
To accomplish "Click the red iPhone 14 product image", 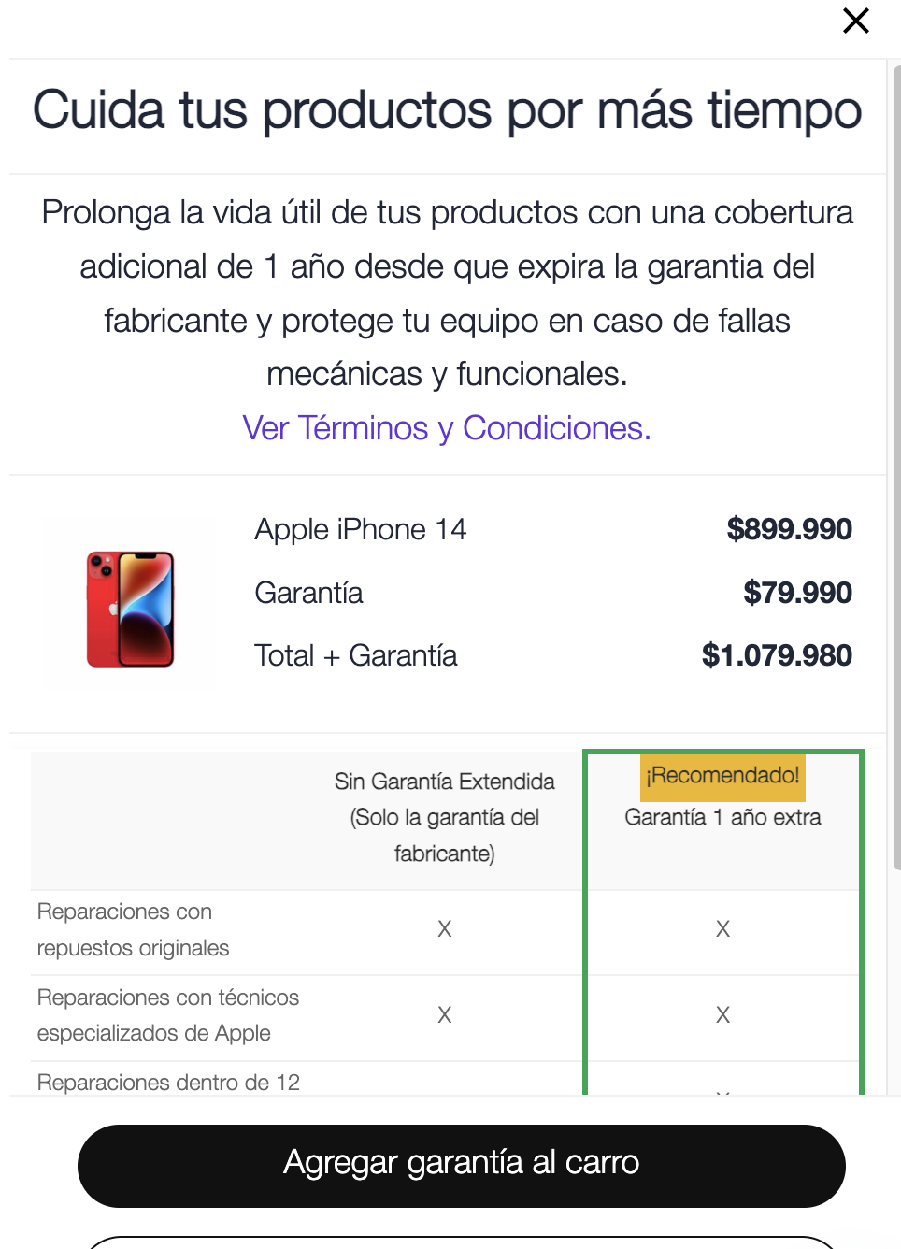I will click(131, 608).
